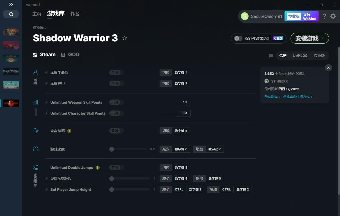This screenshot has width=340, height=216.
Task: Click 数字键 8 hotkey for Double Jumps
Action: 181,167
